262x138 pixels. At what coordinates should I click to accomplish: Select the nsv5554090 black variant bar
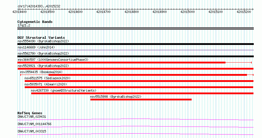pos(135,44)
